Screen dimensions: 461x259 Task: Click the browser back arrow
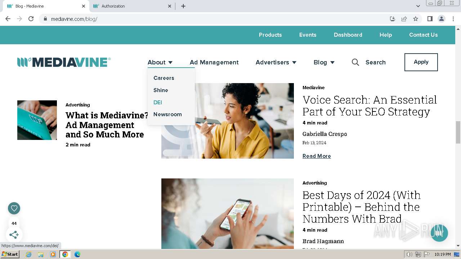pos(8,19)
